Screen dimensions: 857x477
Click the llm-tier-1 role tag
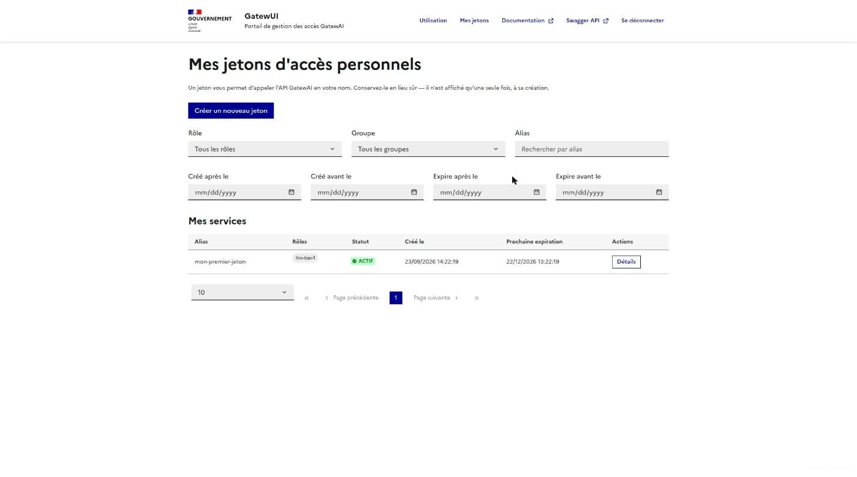305,258
